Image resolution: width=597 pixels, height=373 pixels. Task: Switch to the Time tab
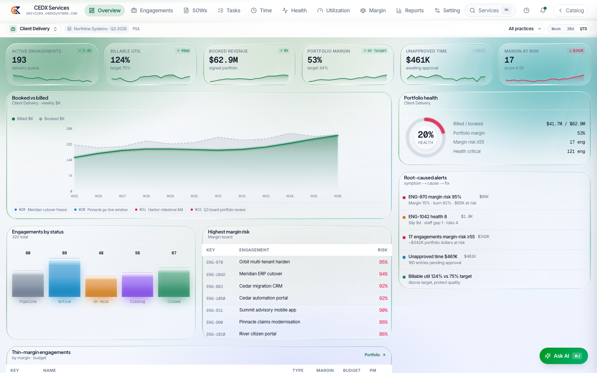click(x=261, y=10)
